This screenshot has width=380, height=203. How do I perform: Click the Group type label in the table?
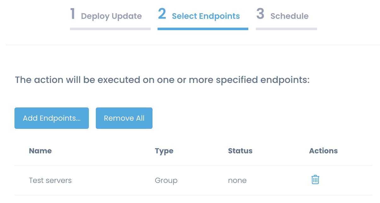pyautogui.click(x=166, y=180)
